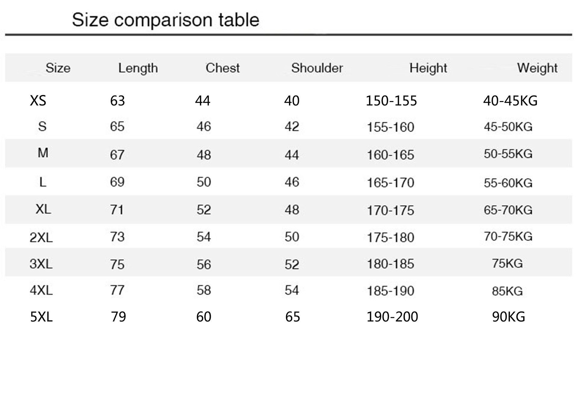Select the 2XL size row label

click(x=41, y=238)
